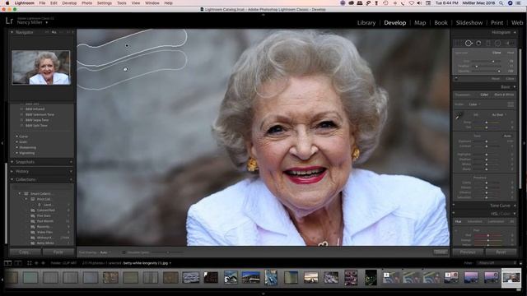527x296 pixels.
Task: Go back using filmstrip left arrow
Action: coord(36,263)
